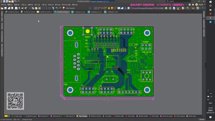Open the Components panel tab on right
This screenshot has height=121, width=215.
click(204, 24)
